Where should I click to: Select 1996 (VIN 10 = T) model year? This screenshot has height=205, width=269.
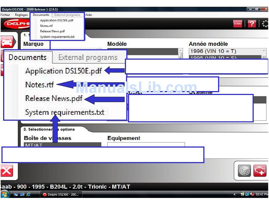point(225,51)
